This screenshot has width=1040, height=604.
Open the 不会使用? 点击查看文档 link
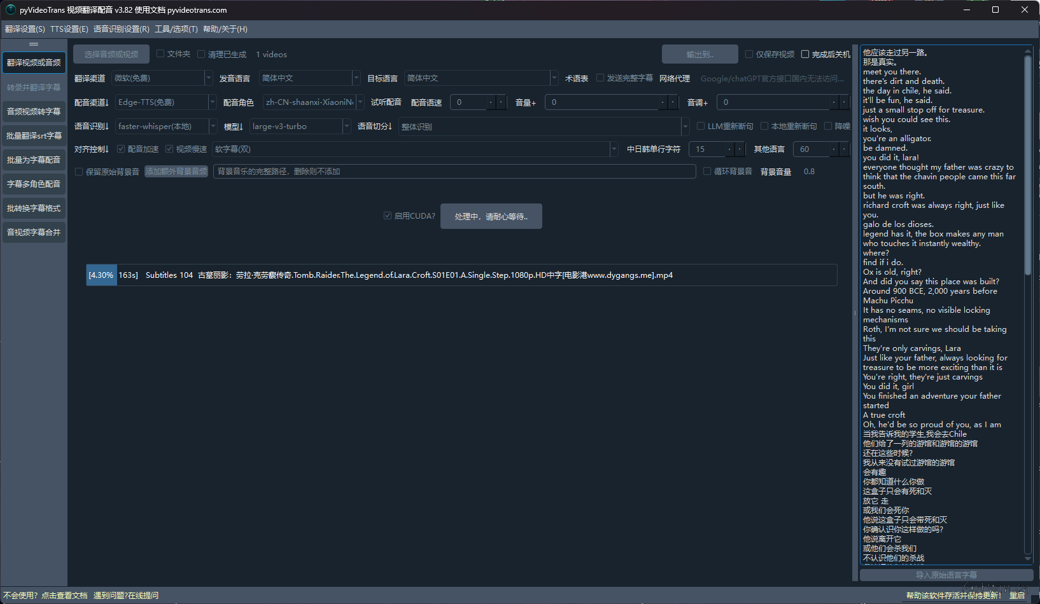click(45, 596)
